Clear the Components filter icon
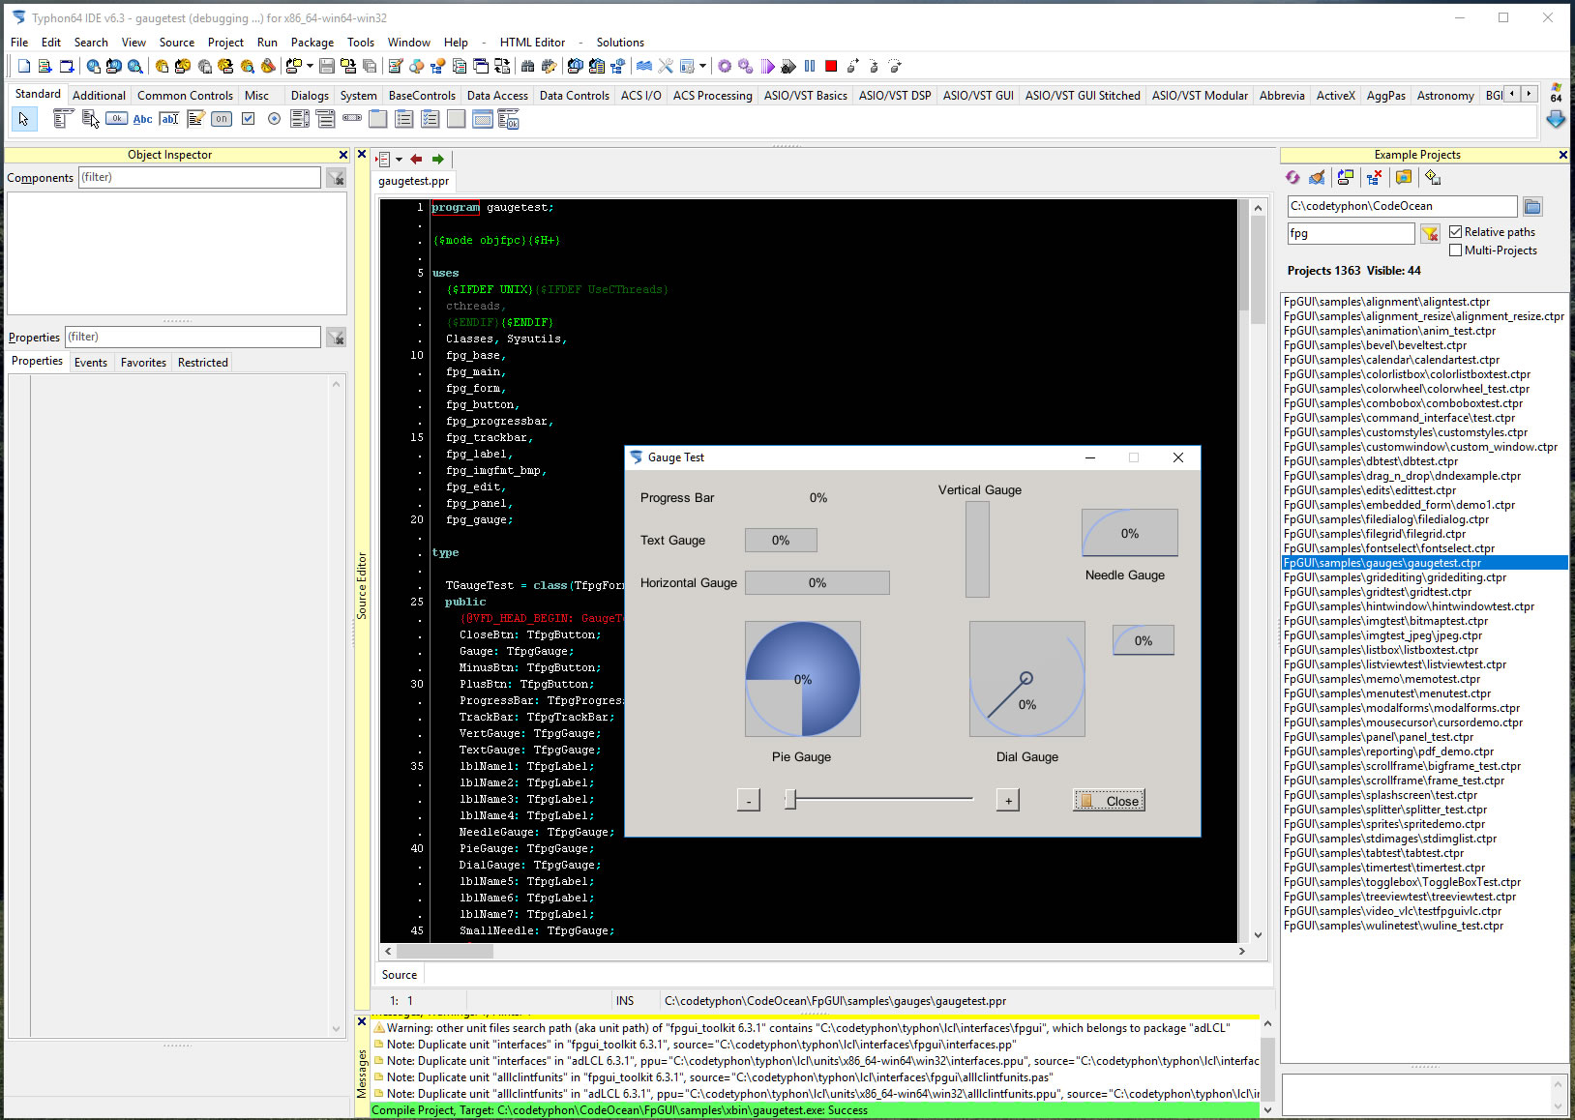This screenshot has width=1575, height=1120. 336,177
